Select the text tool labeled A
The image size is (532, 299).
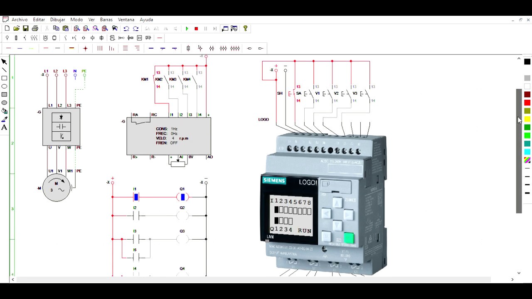click(x=4, y=127)
